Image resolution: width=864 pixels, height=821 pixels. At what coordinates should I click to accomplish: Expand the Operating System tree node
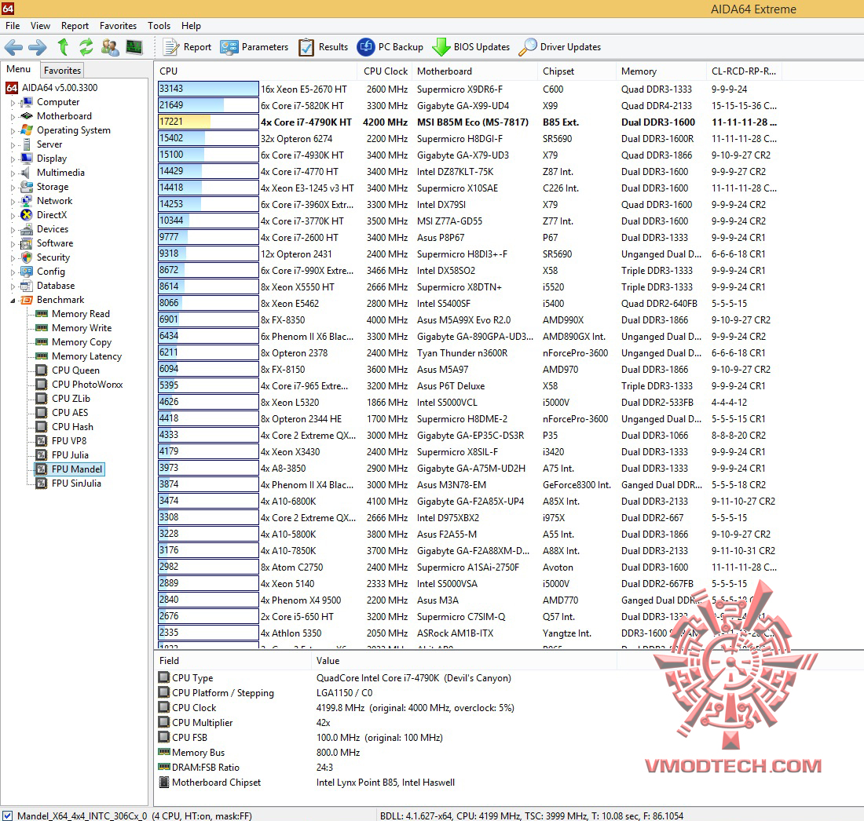[13, 131]
